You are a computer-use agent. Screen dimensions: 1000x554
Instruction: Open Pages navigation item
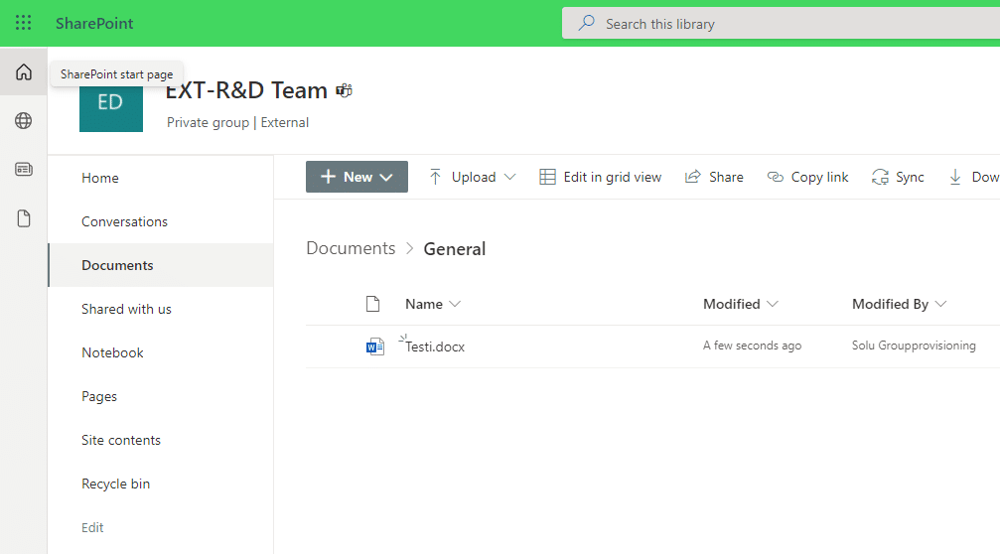click(x=99, y=396)
